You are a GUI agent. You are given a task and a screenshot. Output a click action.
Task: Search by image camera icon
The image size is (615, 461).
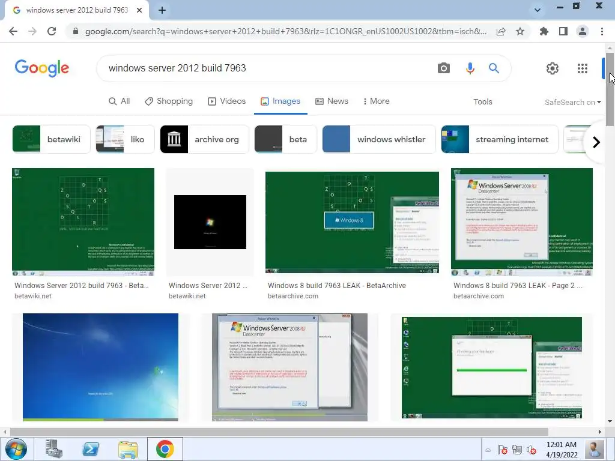click(x=444, y=68)
